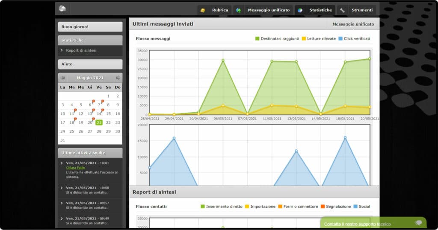The image size is (438, 230).
Task: Toggle the Segnalazione legend swatch
Action: tap(323, 207)
